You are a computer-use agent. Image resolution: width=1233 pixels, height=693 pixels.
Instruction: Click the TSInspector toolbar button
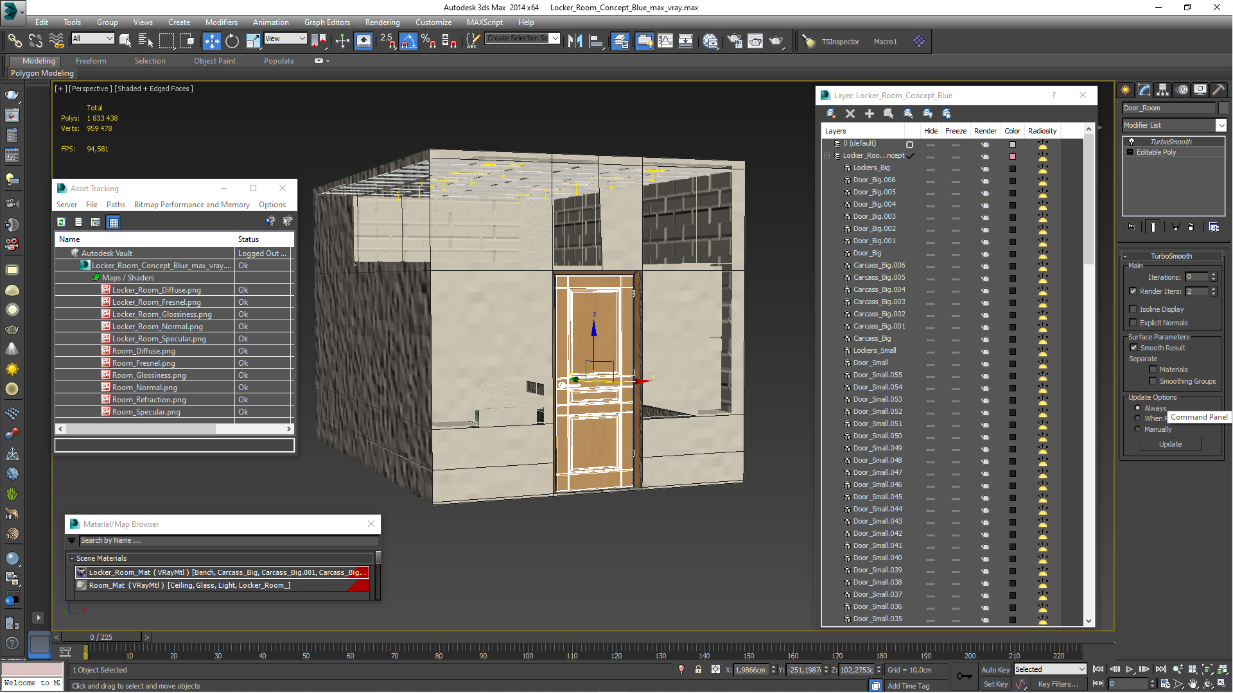pos(840,42)
